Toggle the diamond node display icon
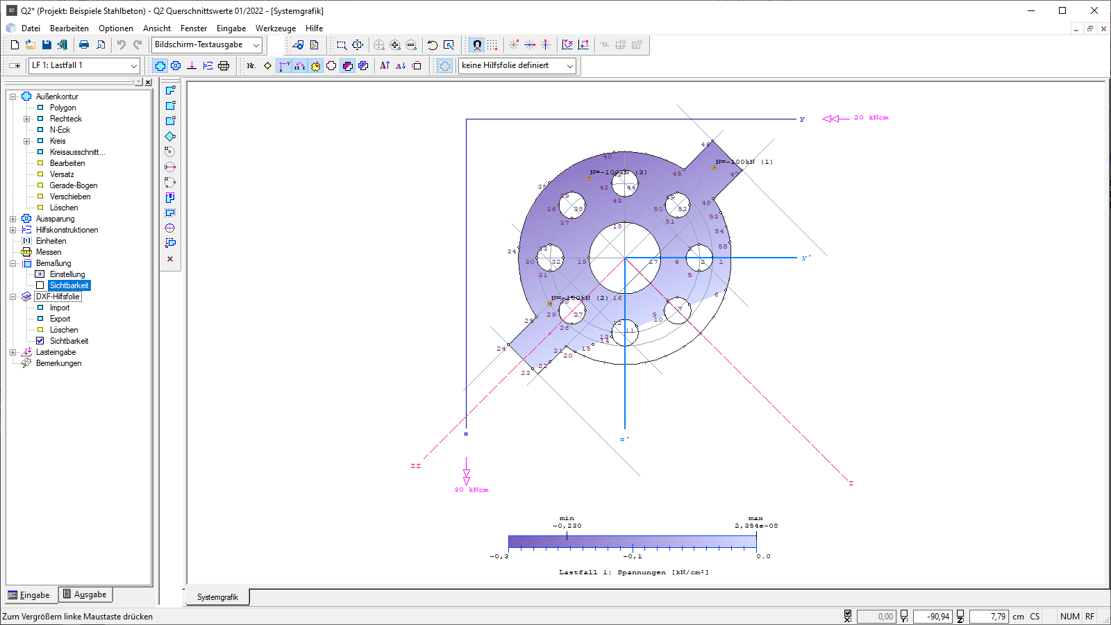The height and width of the screenshot is (625, 1111). [267, 66]
